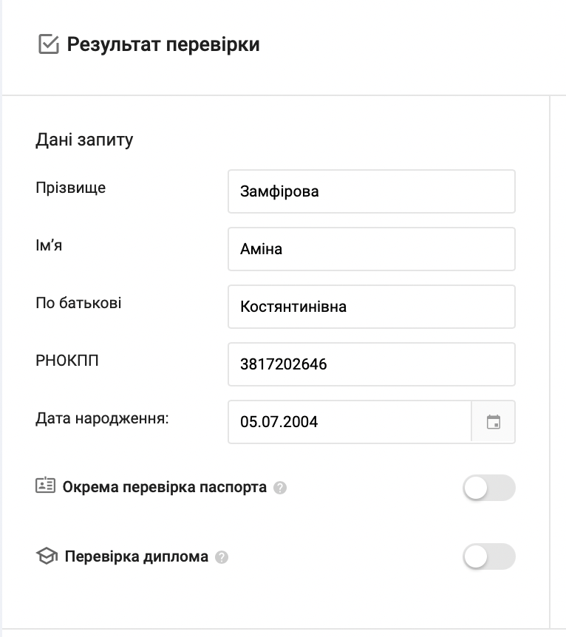566x637 pixels.
Task: Enable the Окрема перевірка паспорта toggle
Action: point(488,488)
